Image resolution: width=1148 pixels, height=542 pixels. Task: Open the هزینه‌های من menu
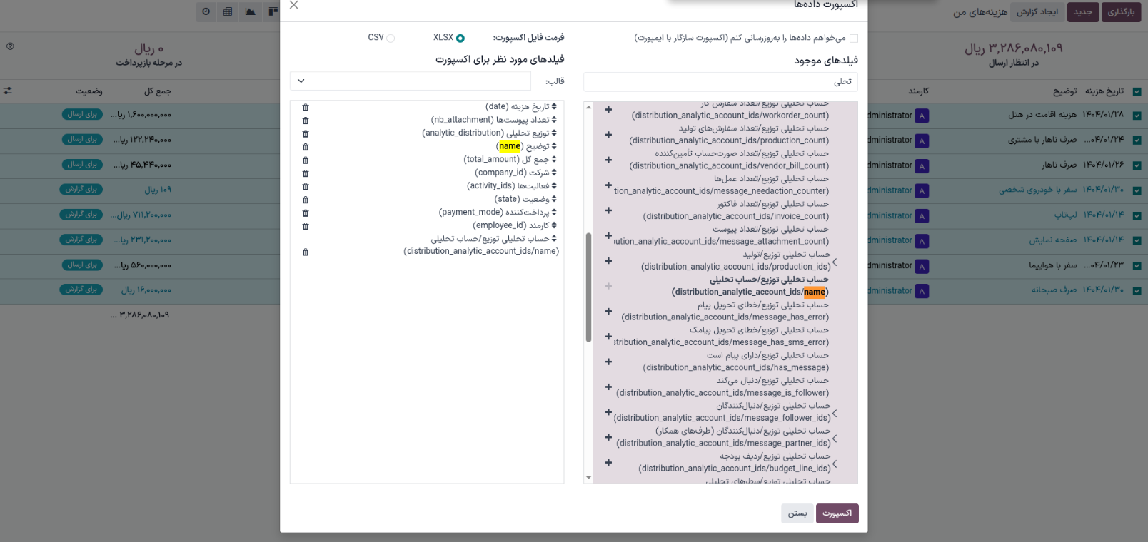(x=980, y=12)
